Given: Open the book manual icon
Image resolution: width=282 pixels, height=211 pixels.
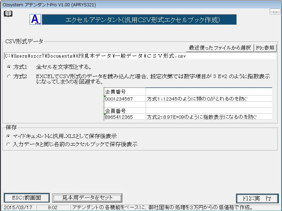Looking at the screenshot, I should (x=8, y=14).
